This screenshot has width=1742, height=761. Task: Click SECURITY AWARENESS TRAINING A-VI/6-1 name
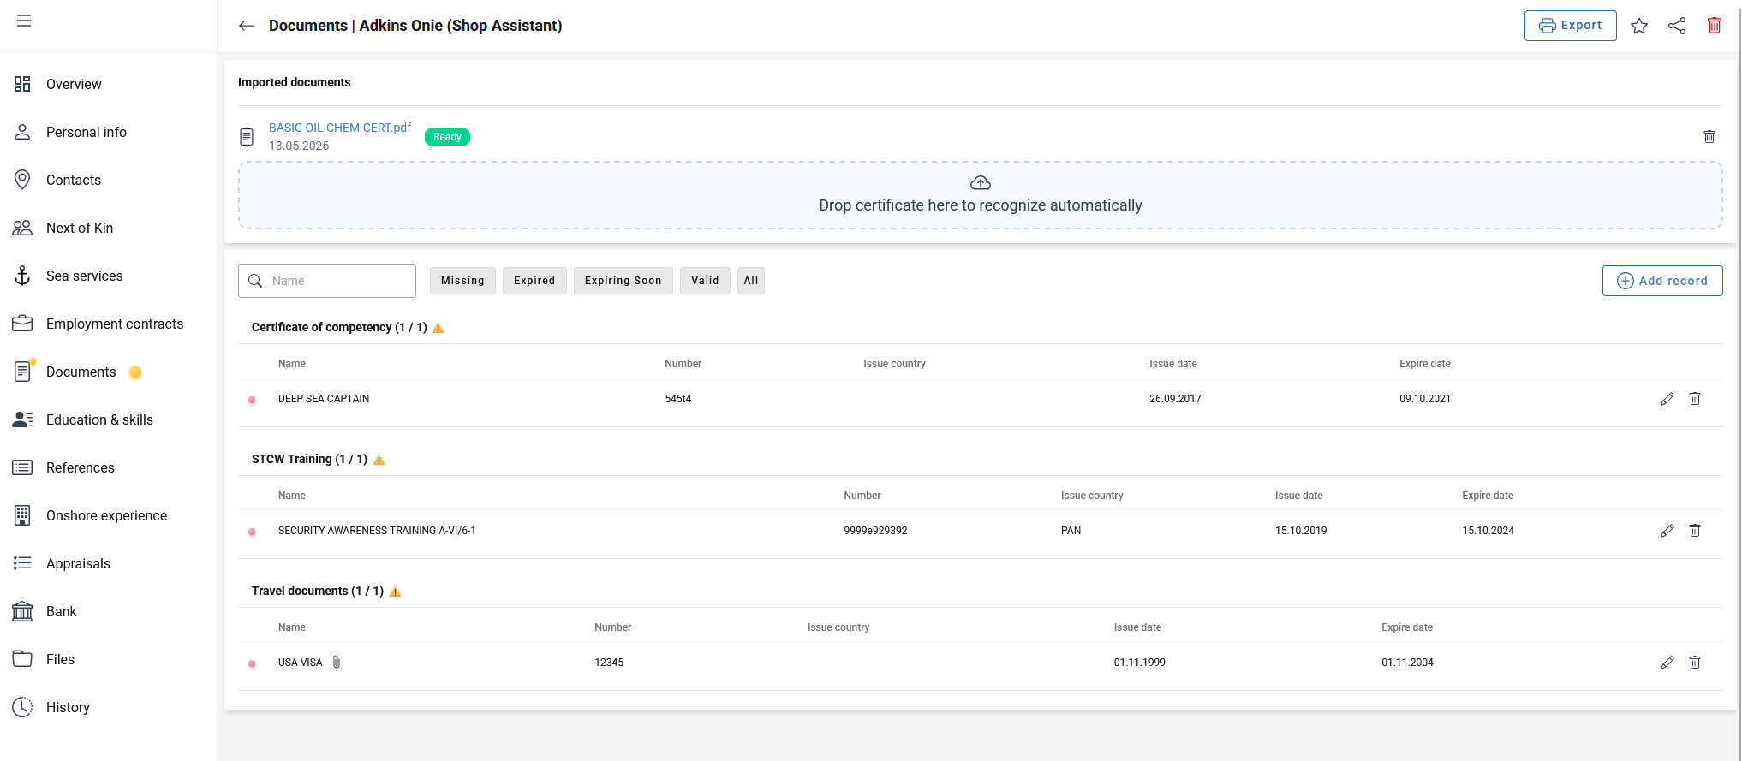click(x=377, y=531)
